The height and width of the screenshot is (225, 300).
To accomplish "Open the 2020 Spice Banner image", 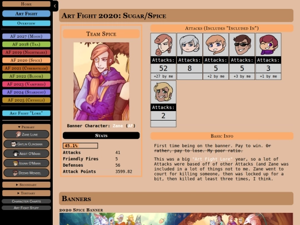I will [176, 219].
